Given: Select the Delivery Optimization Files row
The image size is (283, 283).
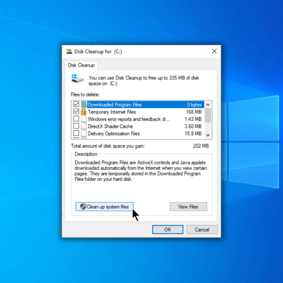Looking at the screenshot, I should pyautogui.click(x=138, y=133).
